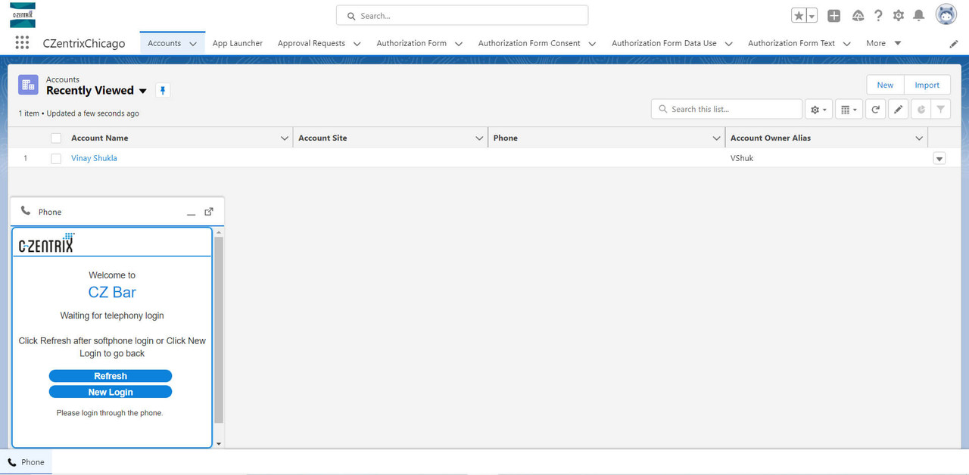Open Authorization Form Text tab
This screenshot has height=475, width=969.
[791, 43]
